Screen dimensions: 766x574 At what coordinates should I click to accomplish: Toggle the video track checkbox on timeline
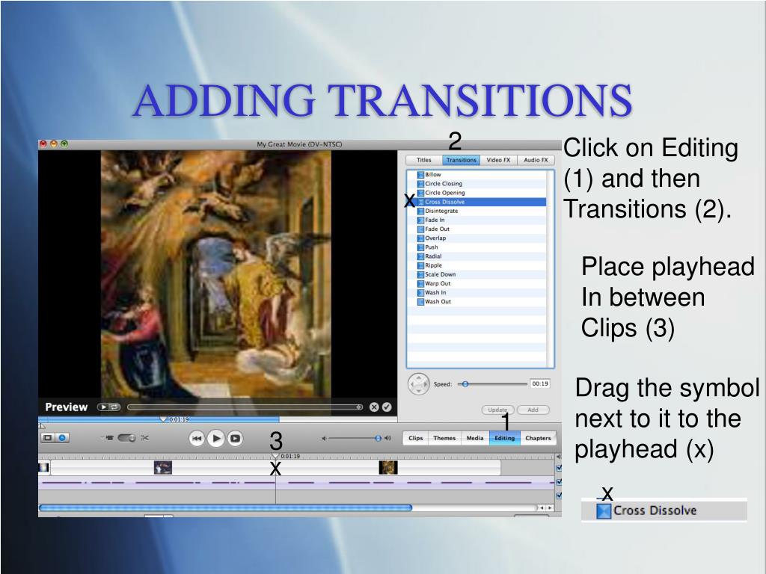point(558,468)
